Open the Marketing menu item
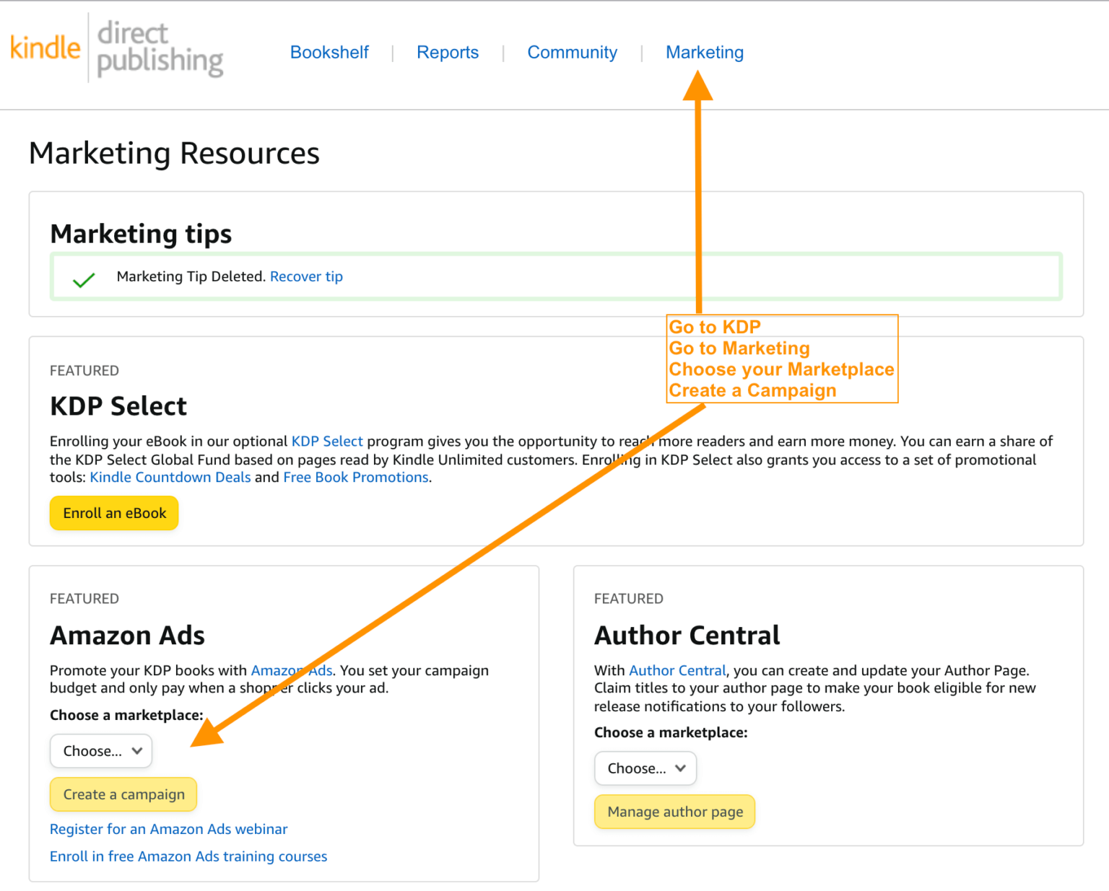Viewport: 1109px width, 891px height. click(x=704, y=52)
